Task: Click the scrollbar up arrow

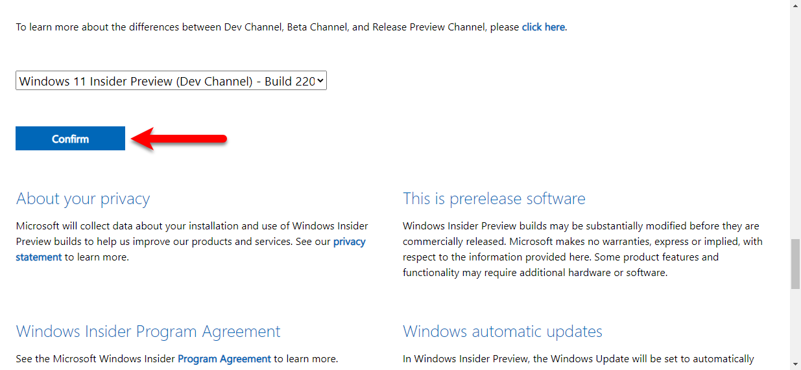Action: point(795,5)
